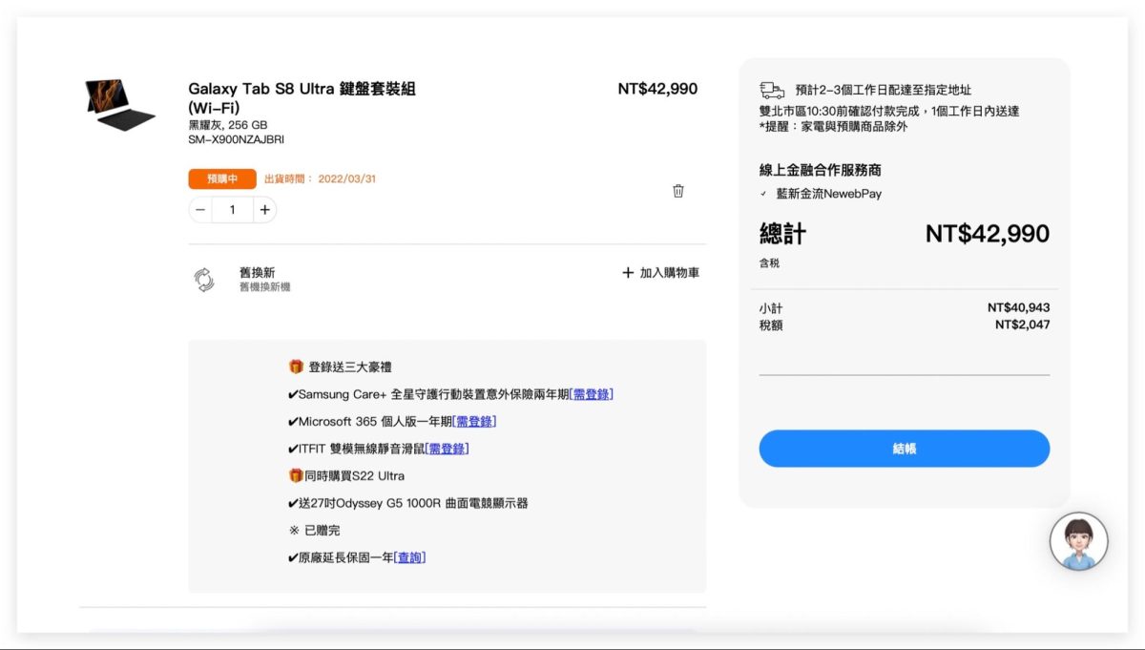The height and width of the screenshot is (650, 1145).
Task: Open 需登錄 link for Samsung Care+
Action: 591,394
